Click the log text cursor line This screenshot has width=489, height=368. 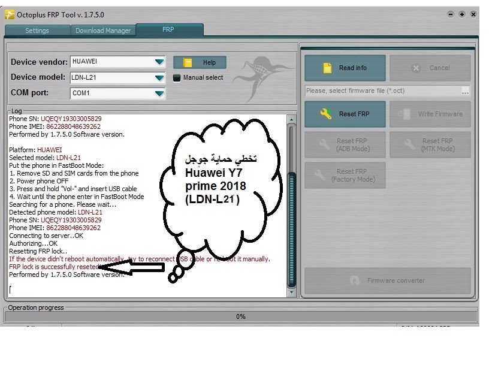tap(10, 290)
